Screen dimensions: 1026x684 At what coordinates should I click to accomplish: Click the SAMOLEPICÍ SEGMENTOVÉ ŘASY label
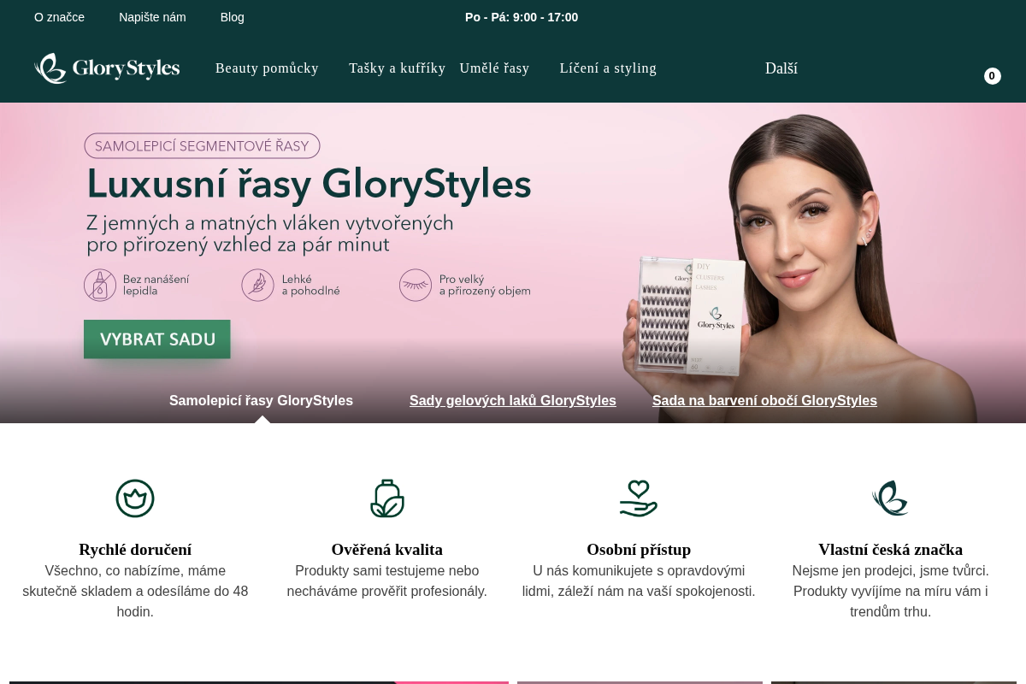pyautogui.click(x=202, y=145)
